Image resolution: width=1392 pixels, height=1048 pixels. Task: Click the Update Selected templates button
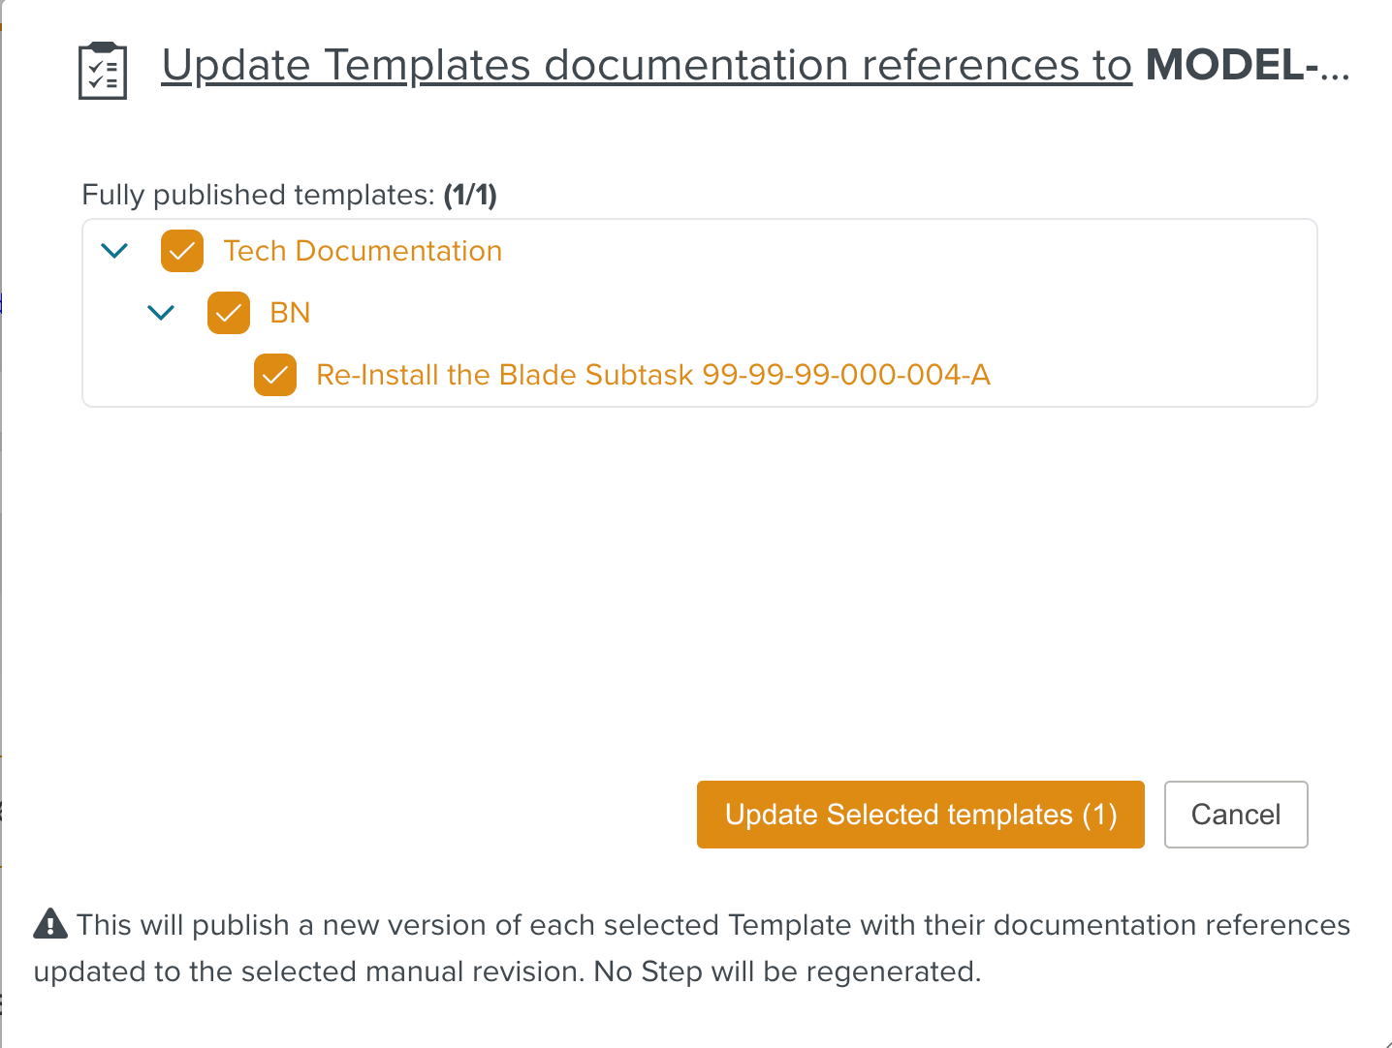coord(919,815)
